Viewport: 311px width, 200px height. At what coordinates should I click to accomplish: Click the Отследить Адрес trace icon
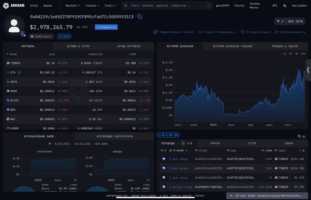(243, 32)
